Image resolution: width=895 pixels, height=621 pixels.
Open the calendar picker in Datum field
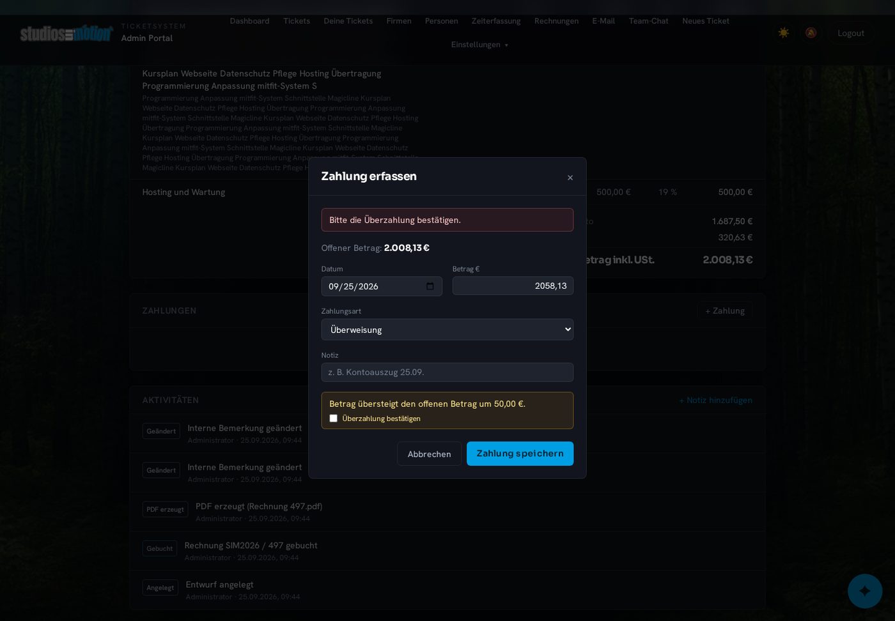(430, 286)
